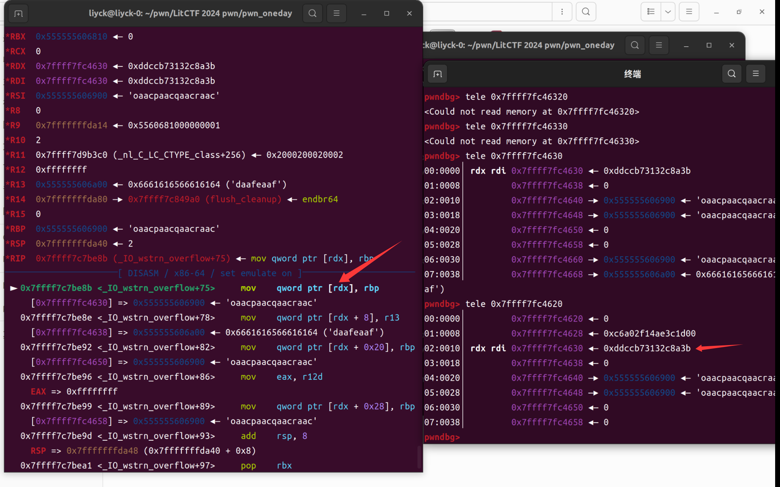The width and height of the screenshot is (780, 487).
Task: Click search icon in middle terminal titlebar
Action: pos(635,45)
